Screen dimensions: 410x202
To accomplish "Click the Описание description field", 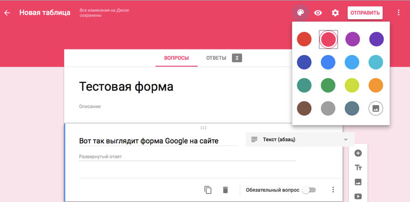I will tap(90, 107).
